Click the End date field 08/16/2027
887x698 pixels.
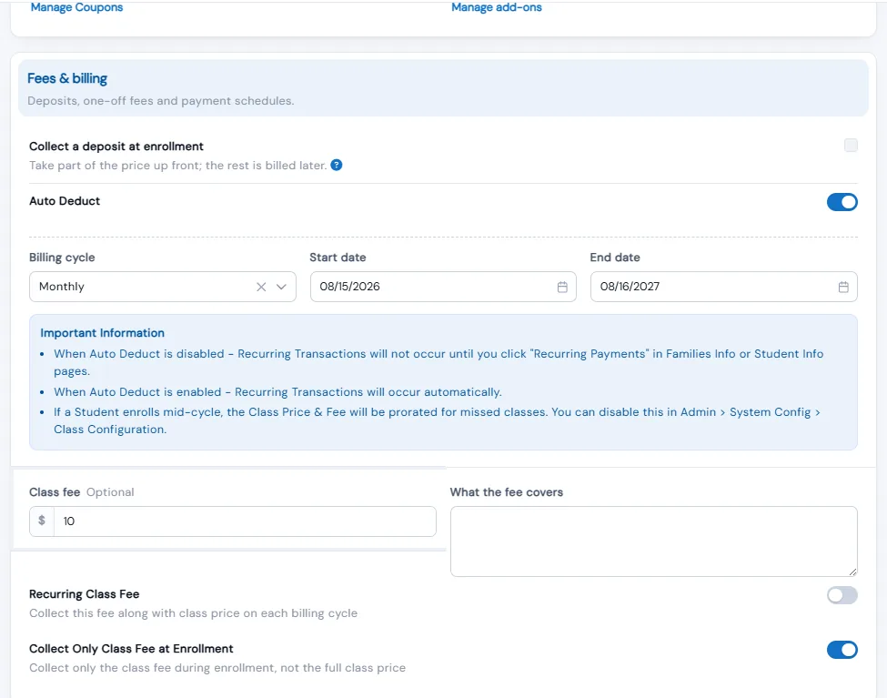point(723,287)
